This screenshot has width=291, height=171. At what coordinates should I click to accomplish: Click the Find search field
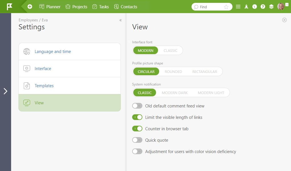(x=209, y=7)
